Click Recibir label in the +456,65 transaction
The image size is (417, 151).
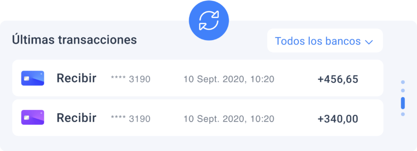click(x=77, y=79)
